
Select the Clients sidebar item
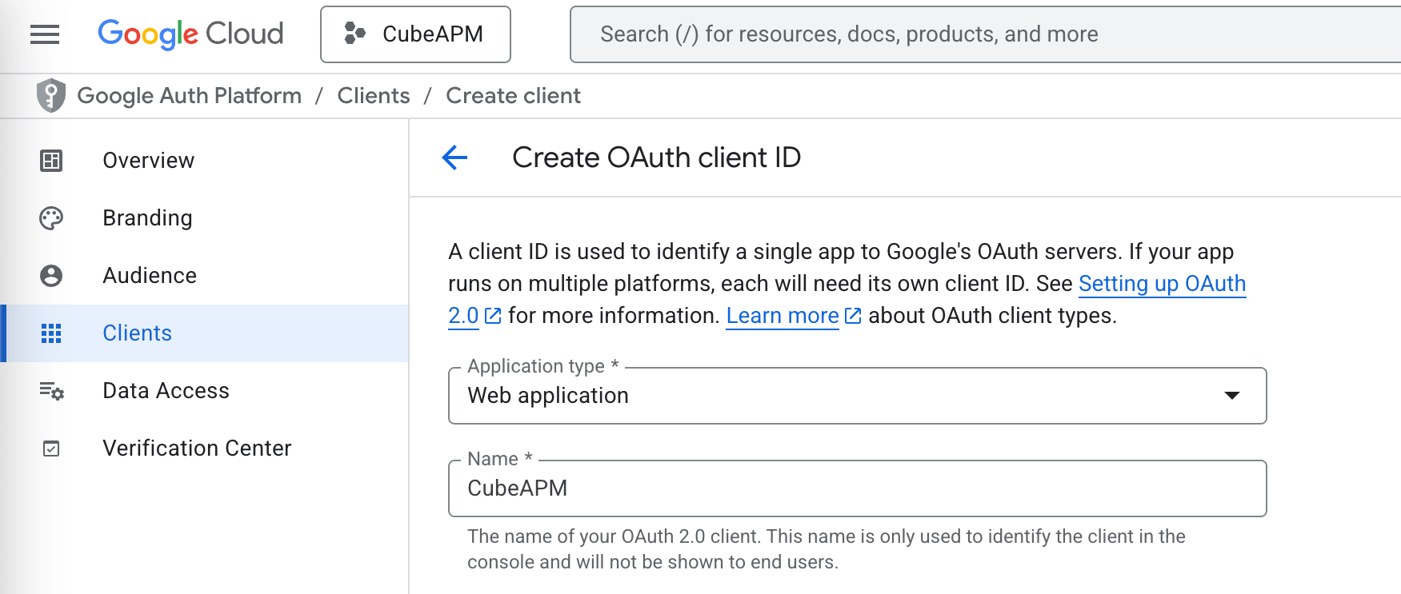pos(204,333)
